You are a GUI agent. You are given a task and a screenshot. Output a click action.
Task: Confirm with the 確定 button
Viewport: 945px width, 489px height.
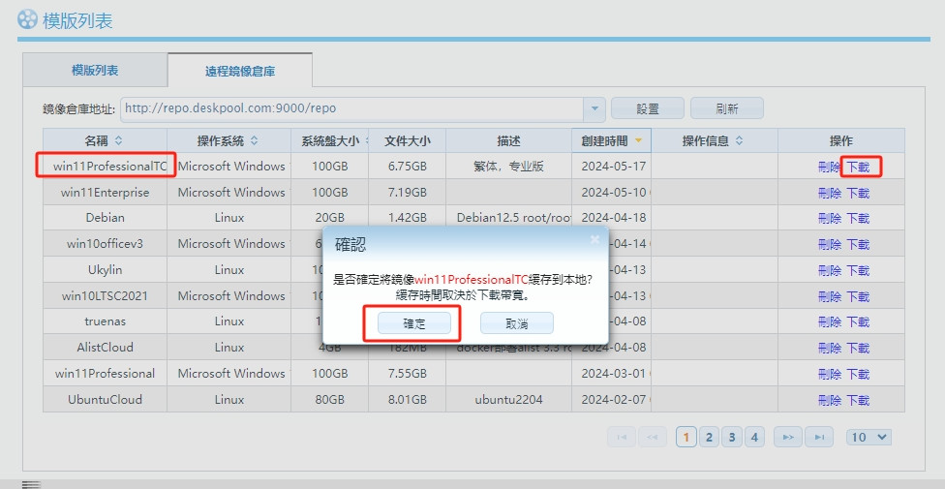click(x=414, y=323)
